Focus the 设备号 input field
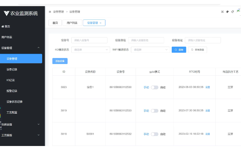241x150 pixels. tap(89, 40)
